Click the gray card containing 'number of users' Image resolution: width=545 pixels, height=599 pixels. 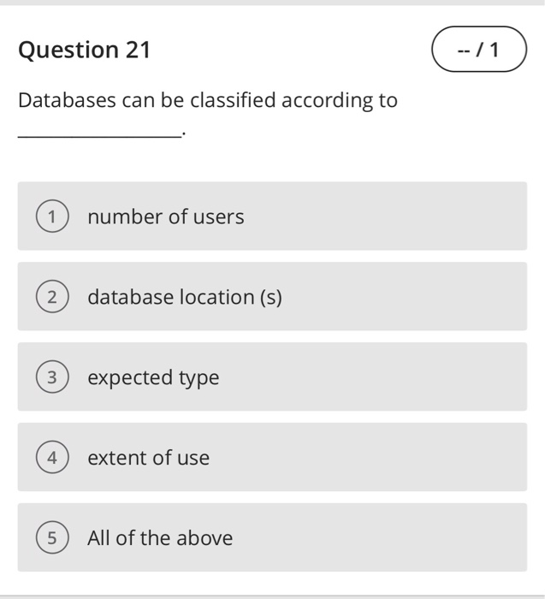[272, 216]
